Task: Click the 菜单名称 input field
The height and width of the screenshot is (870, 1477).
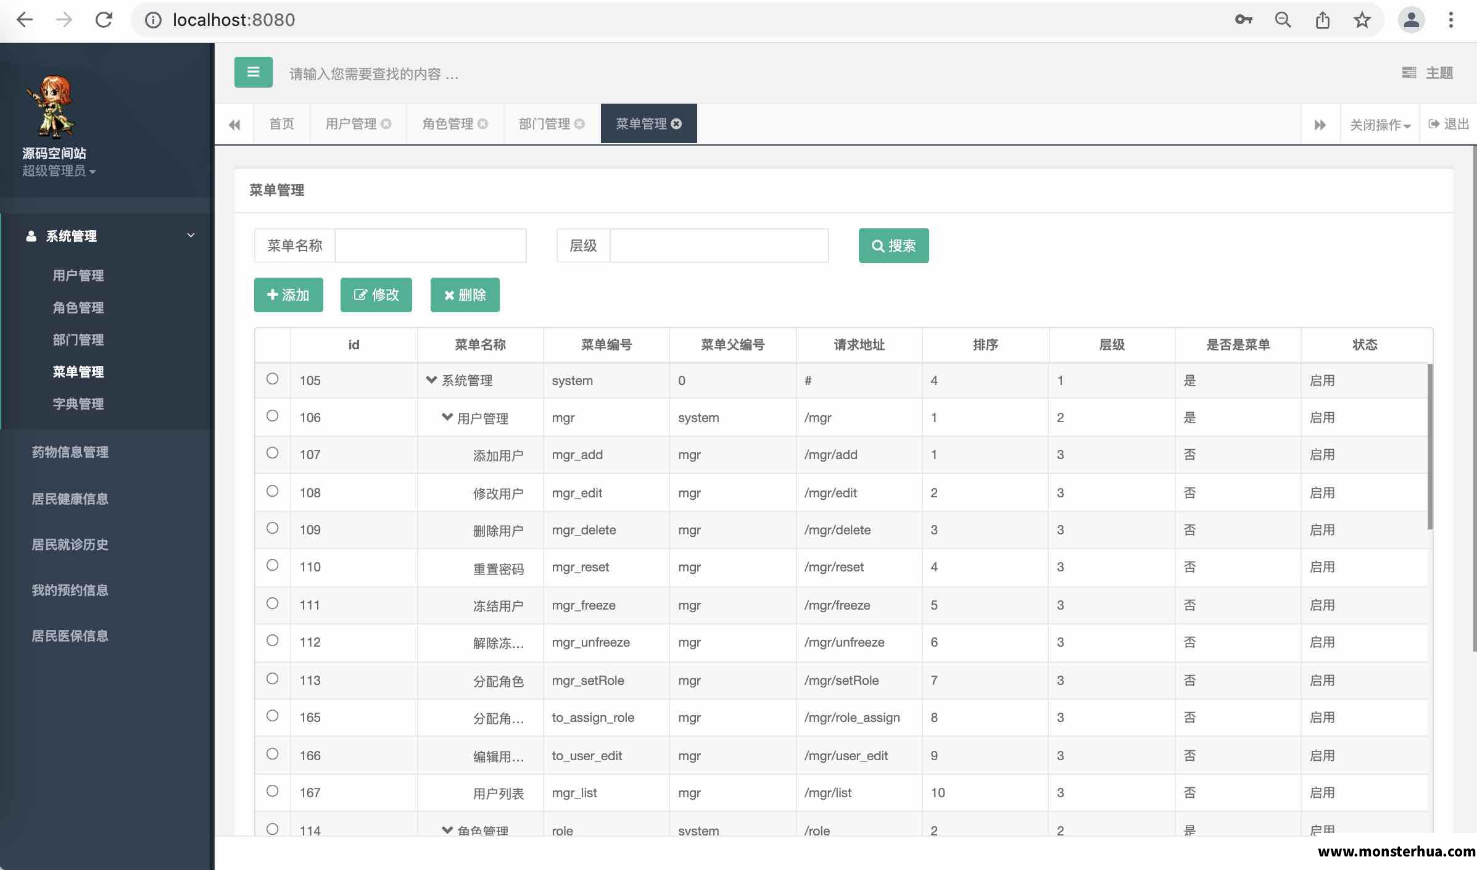Action: (x=431, y=246)
